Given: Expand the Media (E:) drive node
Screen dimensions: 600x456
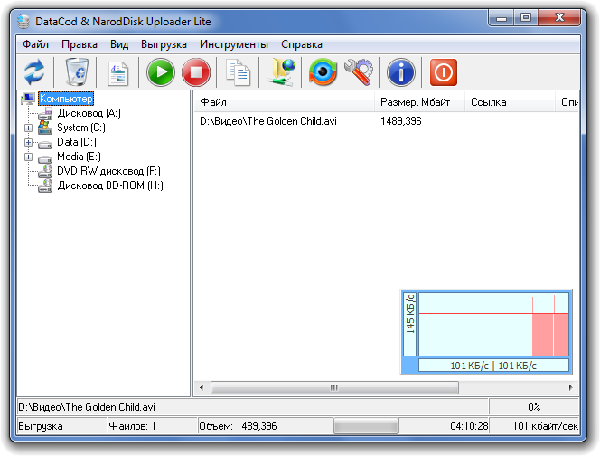Looking at the screenshot, I should click(28, 157).
